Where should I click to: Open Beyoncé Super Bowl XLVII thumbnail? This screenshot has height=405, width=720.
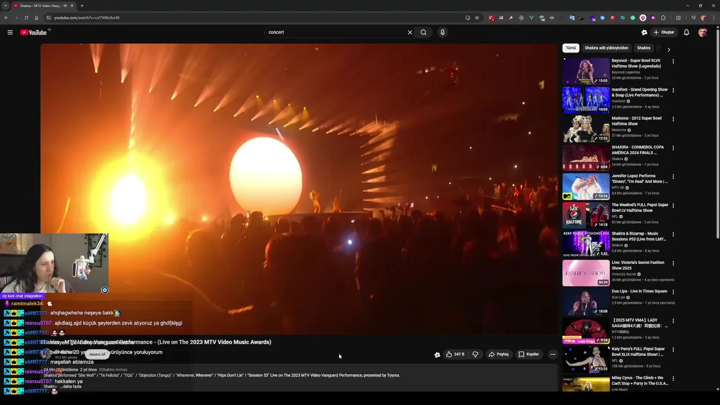pos(586,71)
